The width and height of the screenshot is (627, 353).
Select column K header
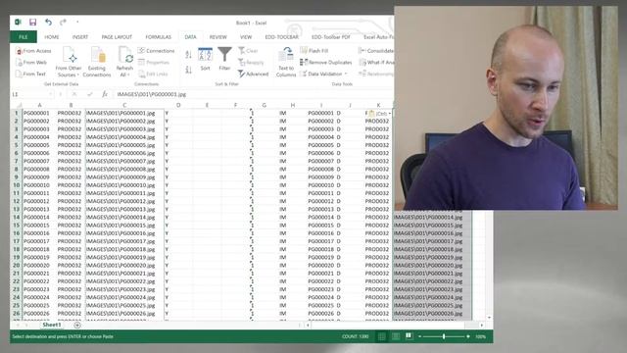pos(378,105)
